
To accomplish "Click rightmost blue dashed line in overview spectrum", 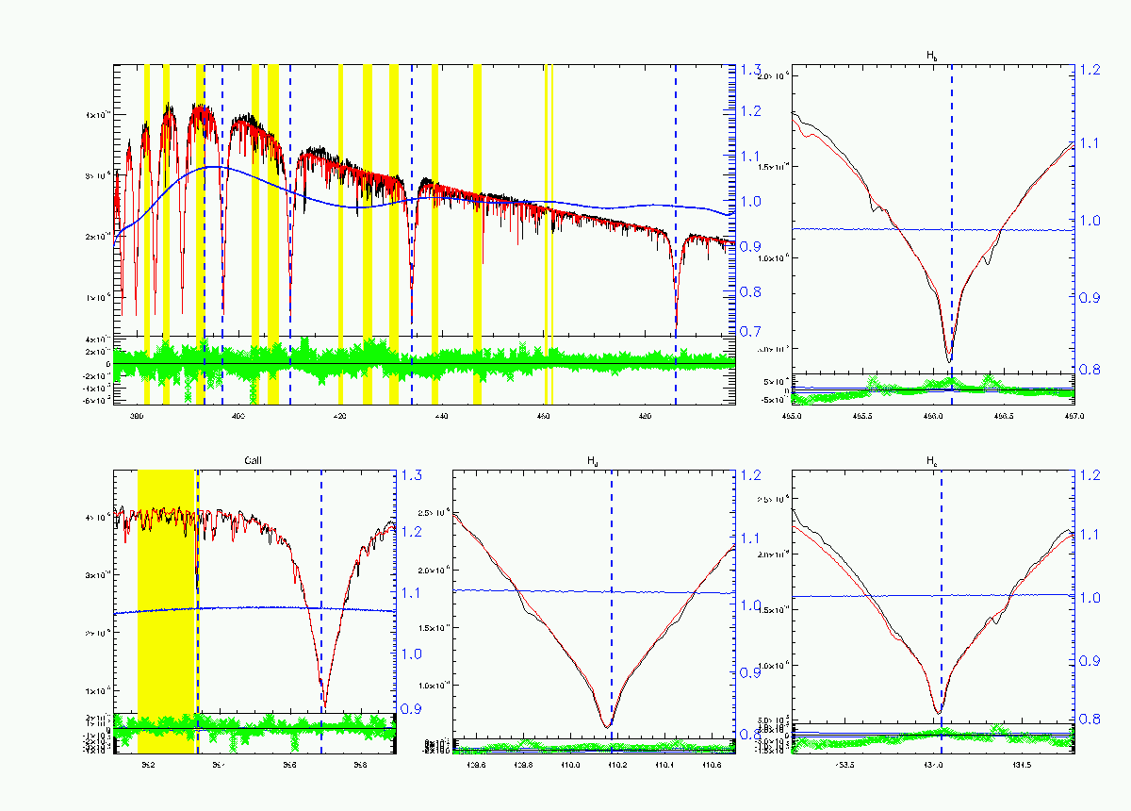I will point(676,234).
